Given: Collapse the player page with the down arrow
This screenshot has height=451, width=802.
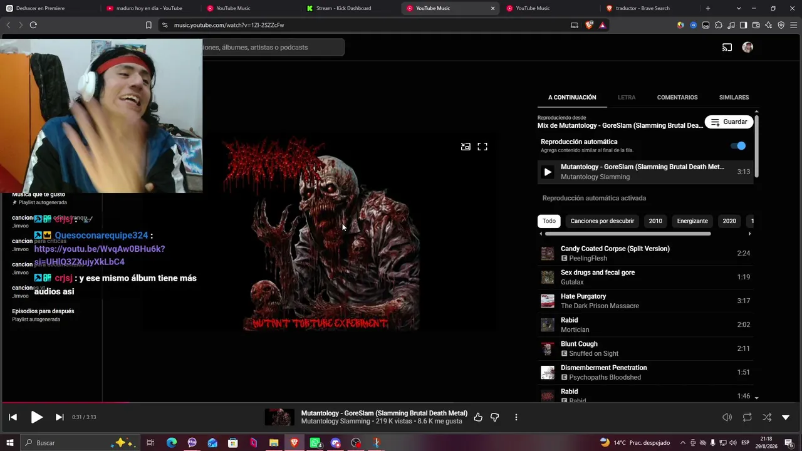Looking at the screenshot, I should pyautogui.click(x=786, y=417).
